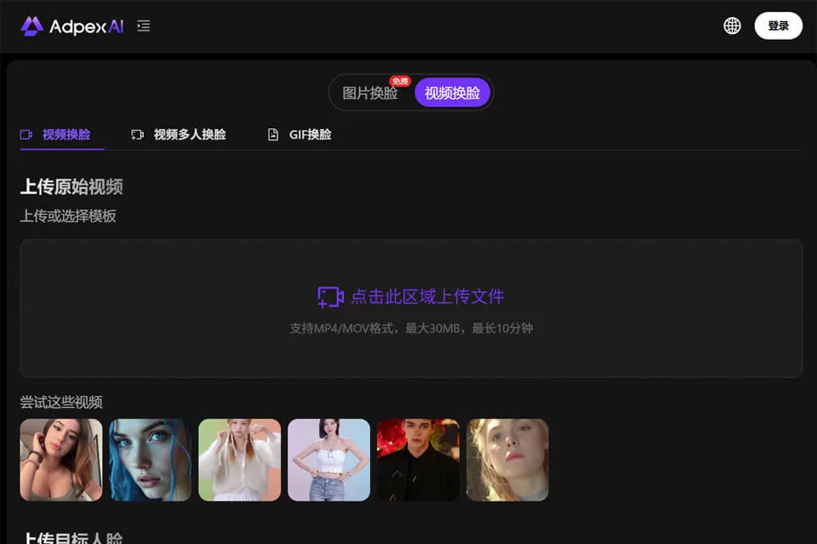Screen dimensions: 817x544
Task: Click the video camera tab icon
Action: point(26,135)
